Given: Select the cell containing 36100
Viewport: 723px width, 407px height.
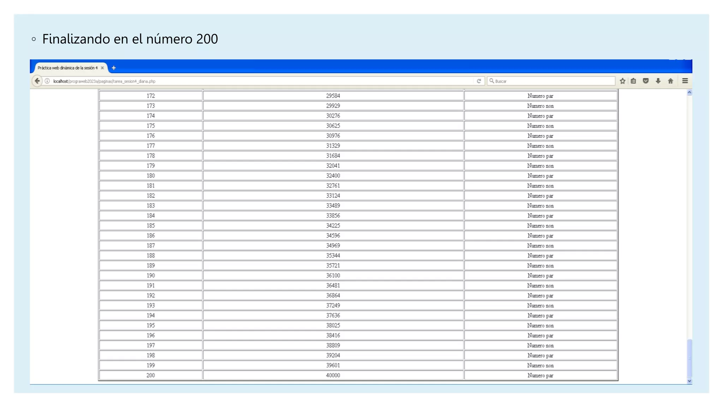Looking at the screenshot, I should coord(333,276).
